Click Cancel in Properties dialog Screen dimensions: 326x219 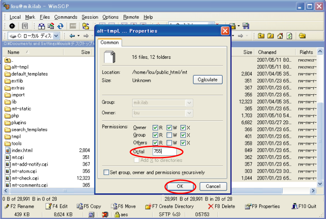click(213, 186)
